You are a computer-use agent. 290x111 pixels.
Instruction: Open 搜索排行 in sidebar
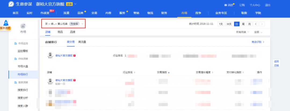23,90
